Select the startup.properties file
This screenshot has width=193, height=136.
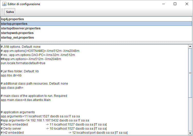coord(96,24)
